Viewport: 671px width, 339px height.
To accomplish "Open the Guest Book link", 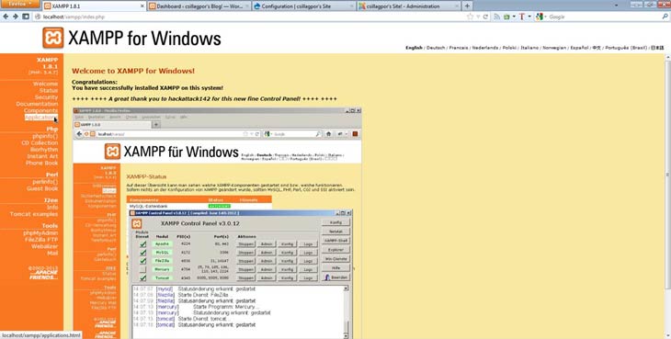I will click(x=42, y=188).
